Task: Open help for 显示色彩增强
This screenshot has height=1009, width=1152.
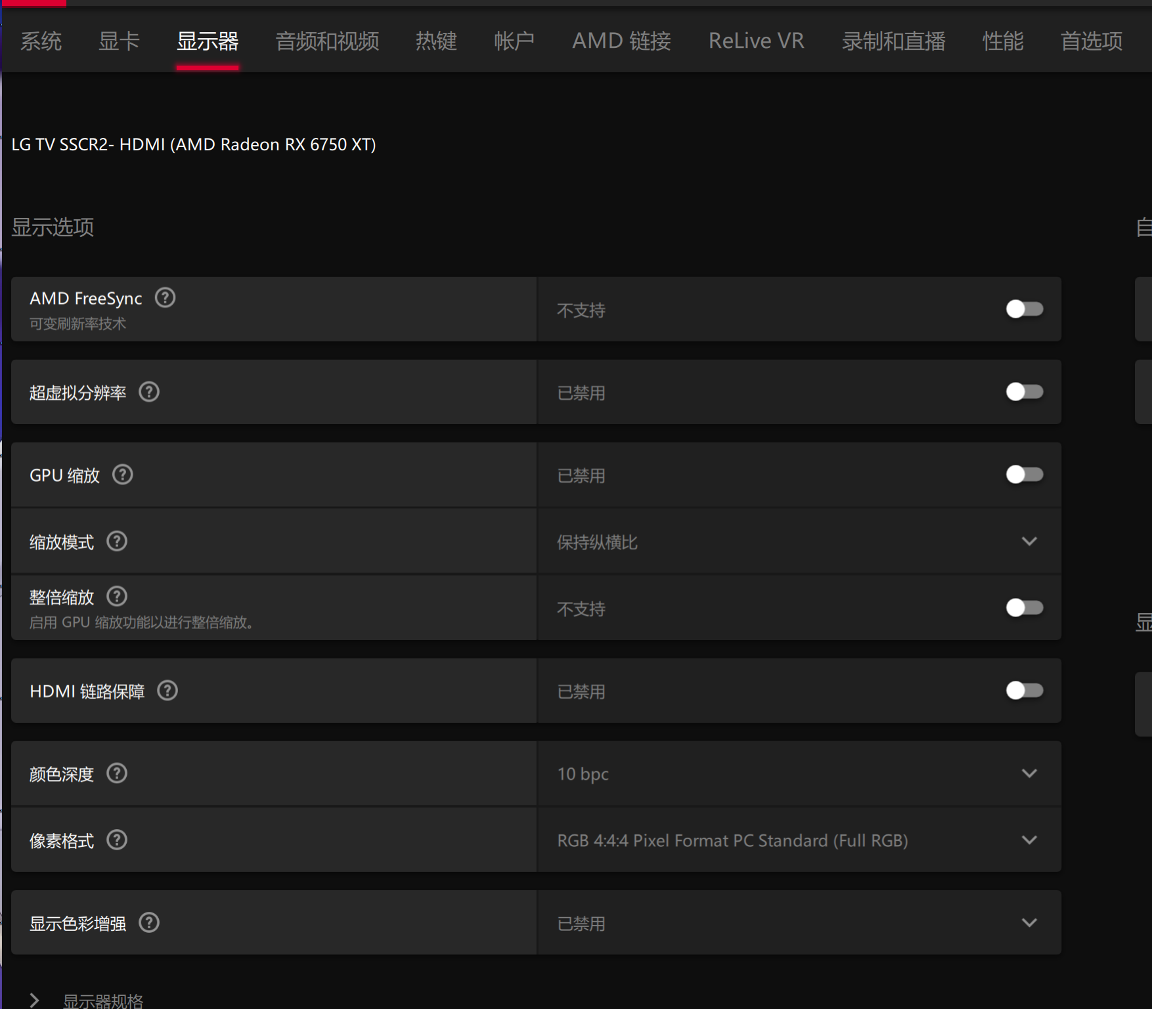Action: [148, 922]
